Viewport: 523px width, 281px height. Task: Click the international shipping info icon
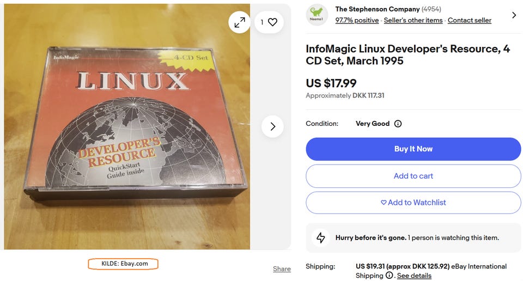click(389, 276)
